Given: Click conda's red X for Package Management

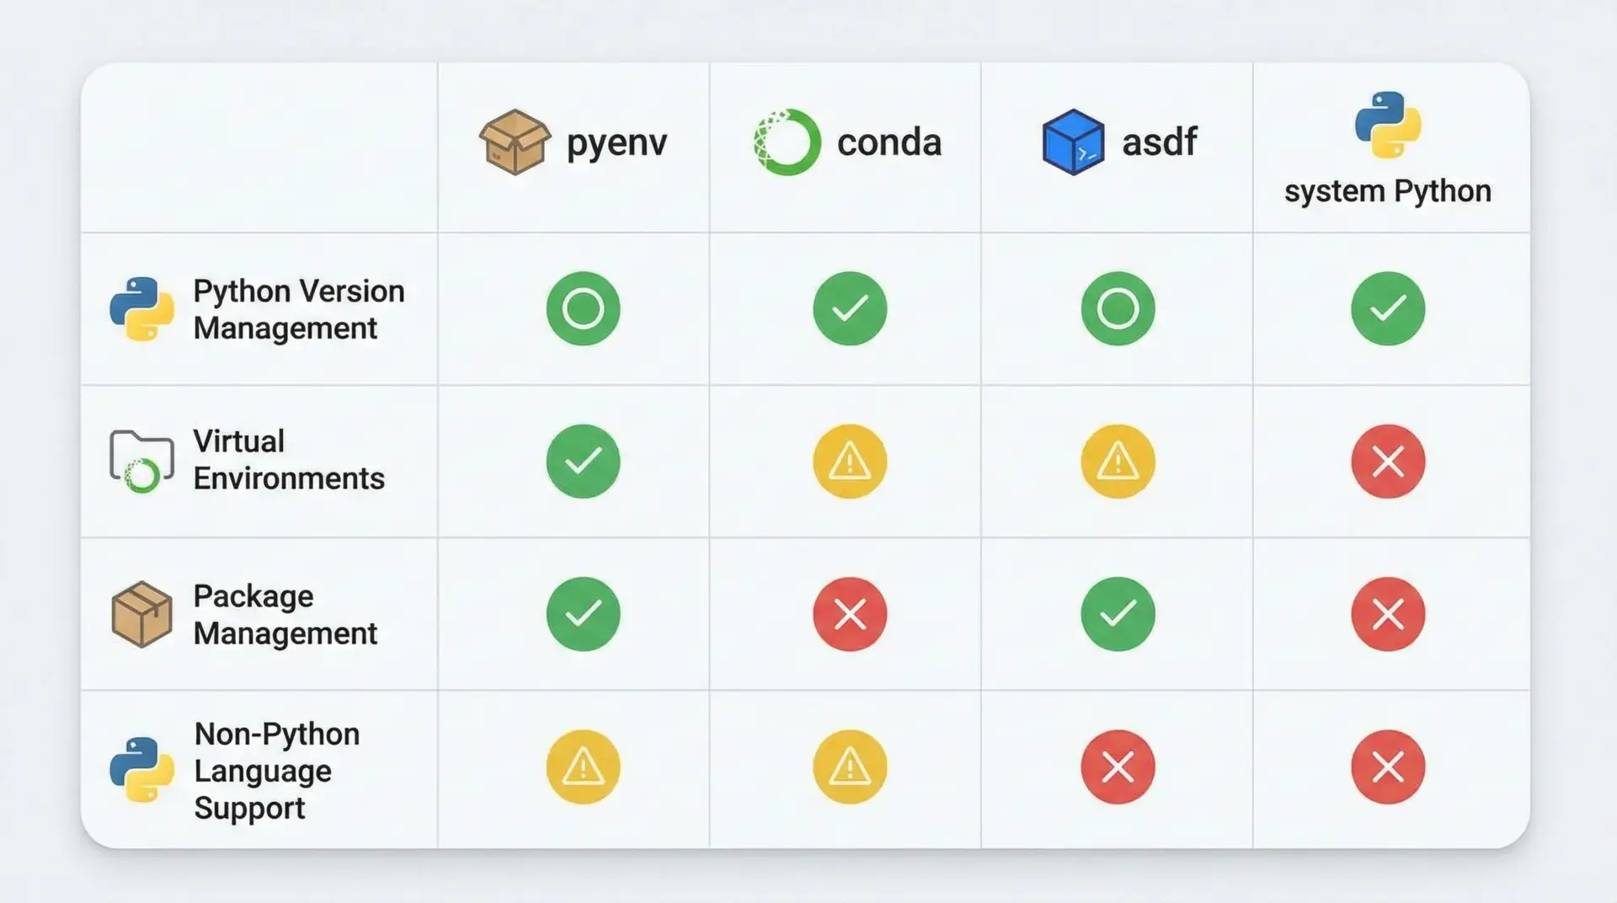Looking at the screenshot, I should click(850, 614).
